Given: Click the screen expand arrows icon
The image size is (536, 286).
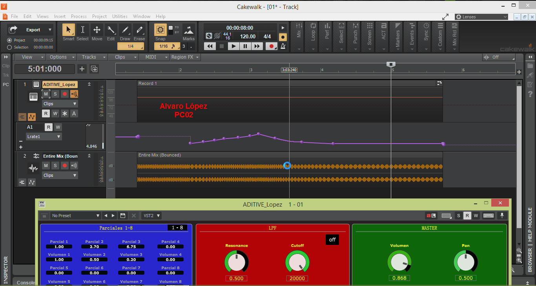Looking at the screenshot, I should (x=445, y=17).
